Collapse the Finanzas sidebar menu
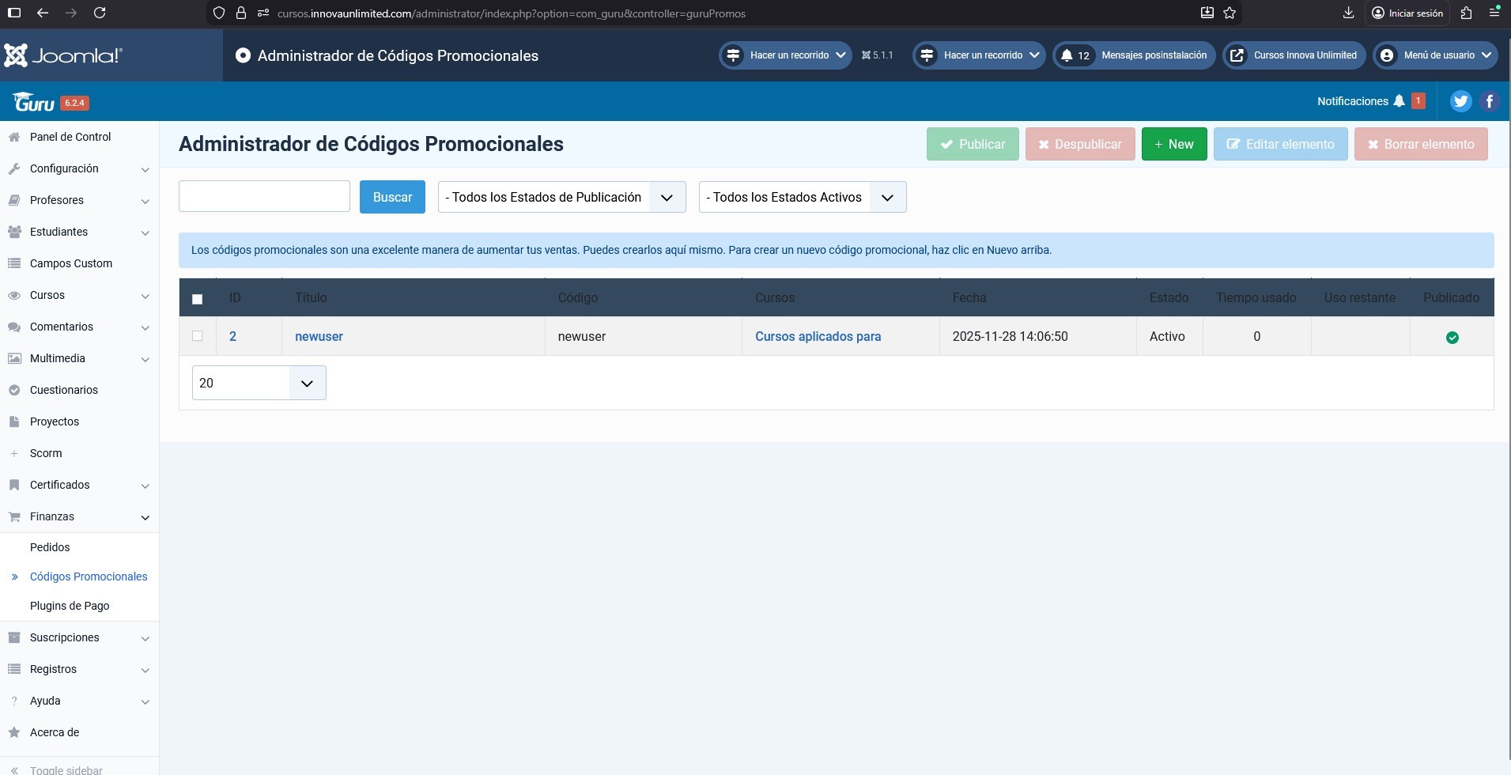The height and width of the screenshot is (775, 1511). tap(79, 516)
